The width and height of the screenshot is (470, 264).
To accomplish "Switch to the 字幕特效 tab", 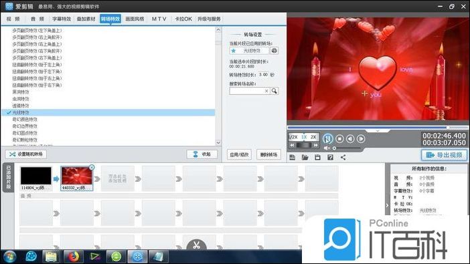I will coord(62,19).
